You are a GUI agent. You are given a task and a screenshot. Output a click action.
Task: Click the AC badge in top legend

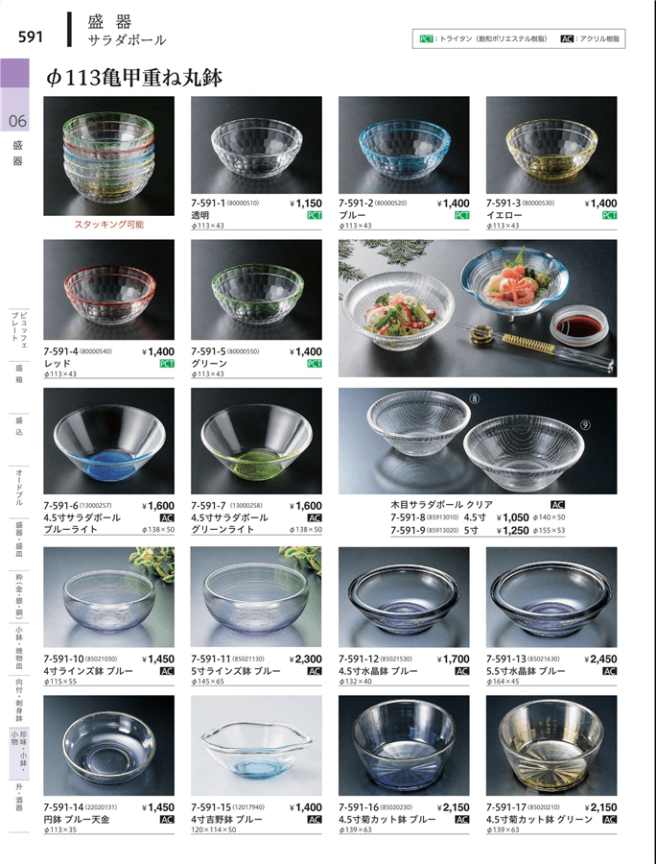coord(567,39)
